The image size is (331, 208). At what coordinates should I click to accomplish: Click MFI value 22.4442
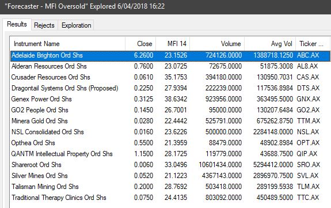pos(176,121)
